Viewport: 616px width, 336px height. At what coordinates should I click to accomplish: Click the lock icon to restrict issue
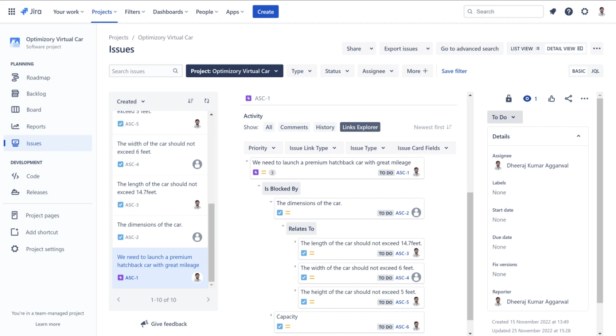tap(509, 99)
